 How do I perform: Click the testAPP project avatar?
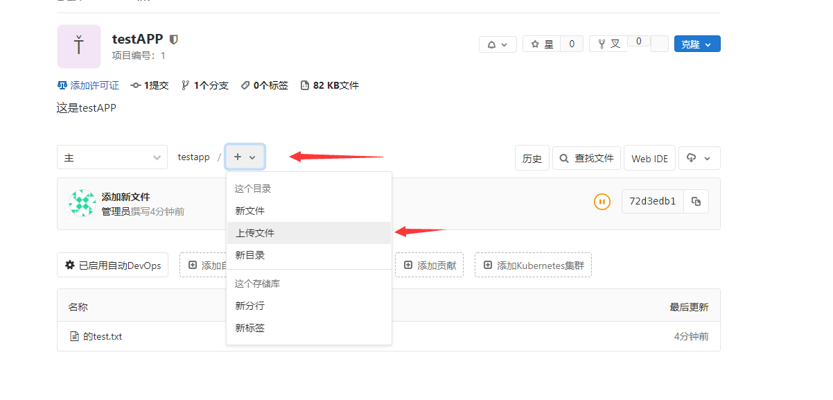[79, 46]
